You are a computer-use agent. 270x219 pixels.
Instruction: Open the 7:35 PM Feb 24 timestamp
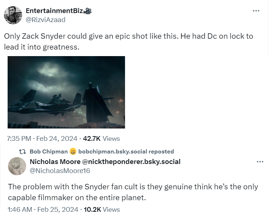42,138
